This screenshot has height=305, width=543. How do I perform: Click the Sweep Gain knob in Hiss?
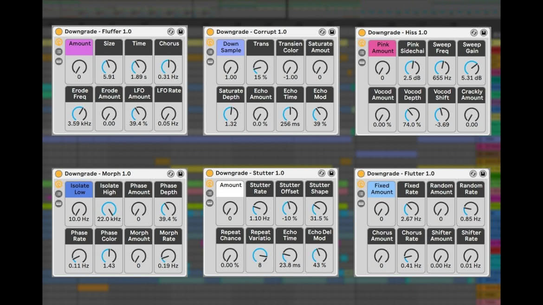click(472, 68)
